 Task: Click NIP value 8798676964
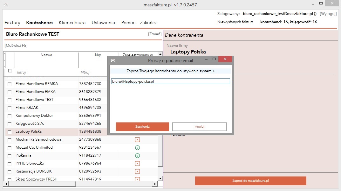point(90,163)
